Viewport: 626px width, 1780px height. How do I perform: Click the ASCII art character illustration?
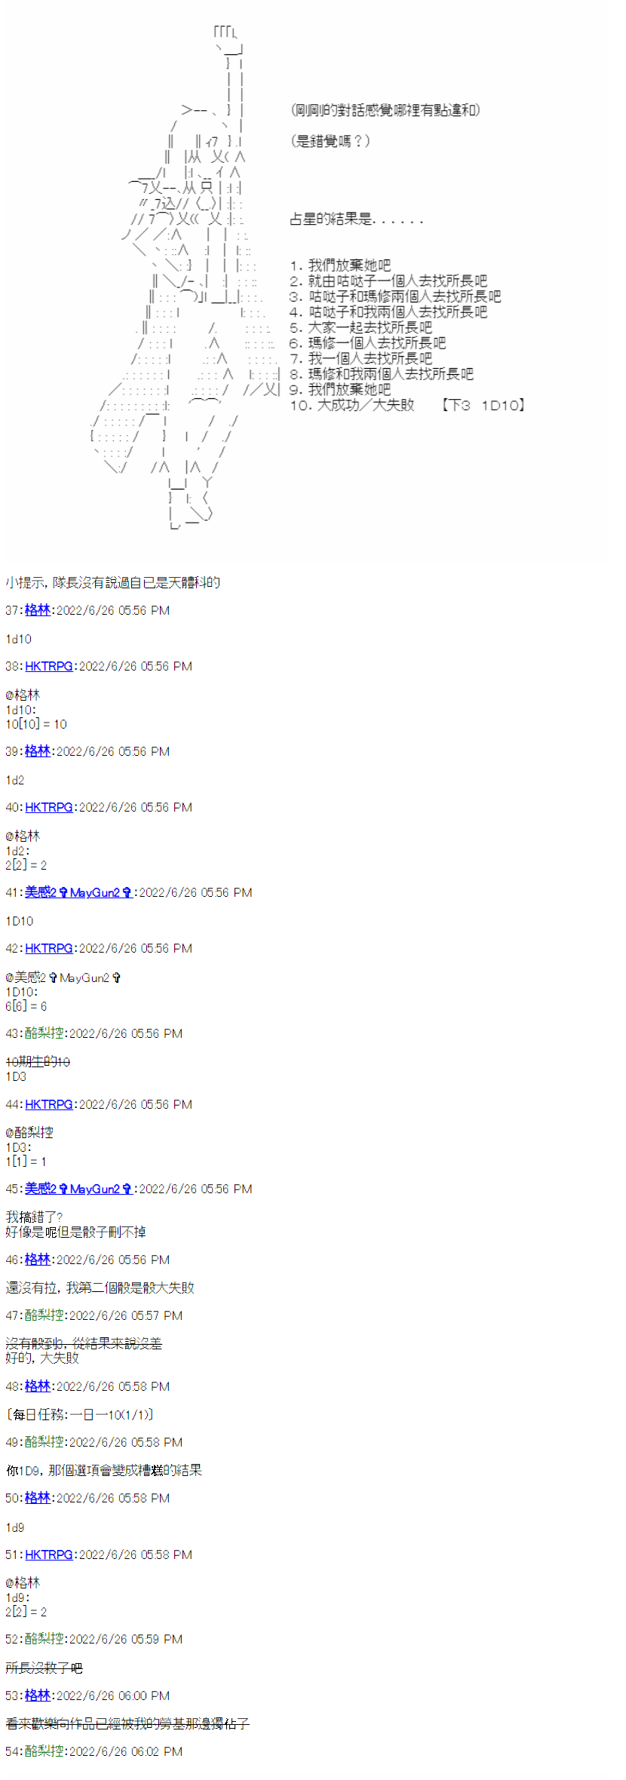click(185, 278)
